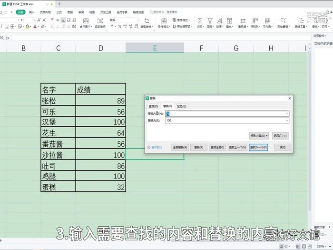The height and width of the screenshot is (250, 333).
Task: Open the font size dropdown showing 11
Action: click(x=34, y=20)
